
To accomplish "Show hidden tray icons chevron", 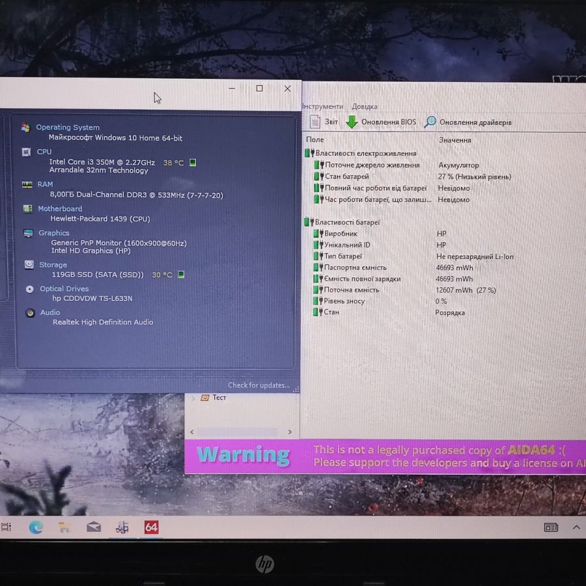I will (576, 527).
